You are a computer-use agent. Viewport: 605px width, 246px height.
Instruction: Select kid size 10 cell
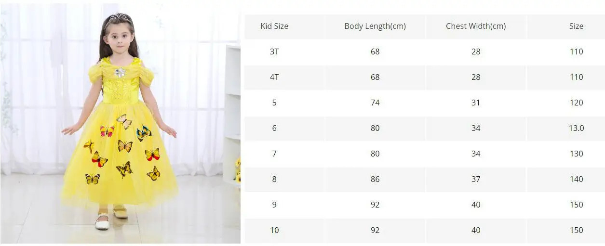[x=274, y=230]
